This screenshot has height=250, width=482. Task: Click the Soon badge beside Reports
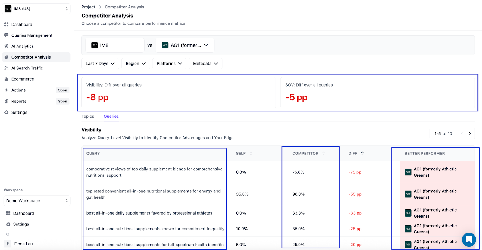(63, 101)
